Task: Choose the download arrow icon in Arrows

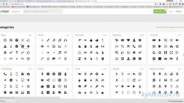Action: point(140,86)
